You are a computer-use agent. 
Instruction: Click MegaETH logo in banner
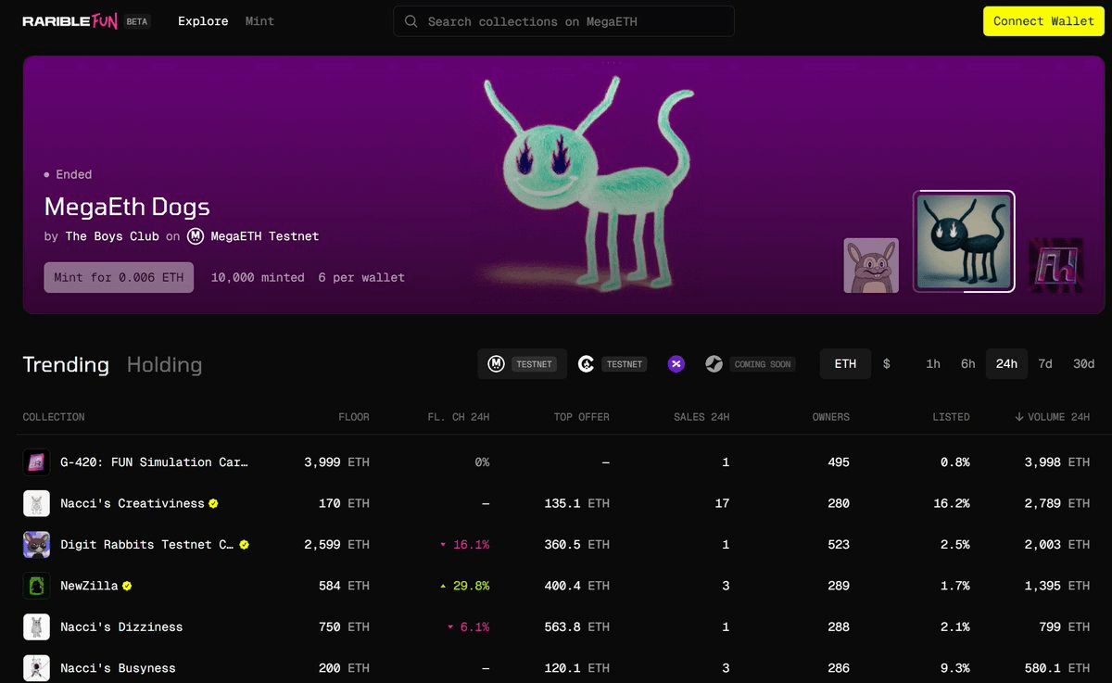(x=196, y=236)
